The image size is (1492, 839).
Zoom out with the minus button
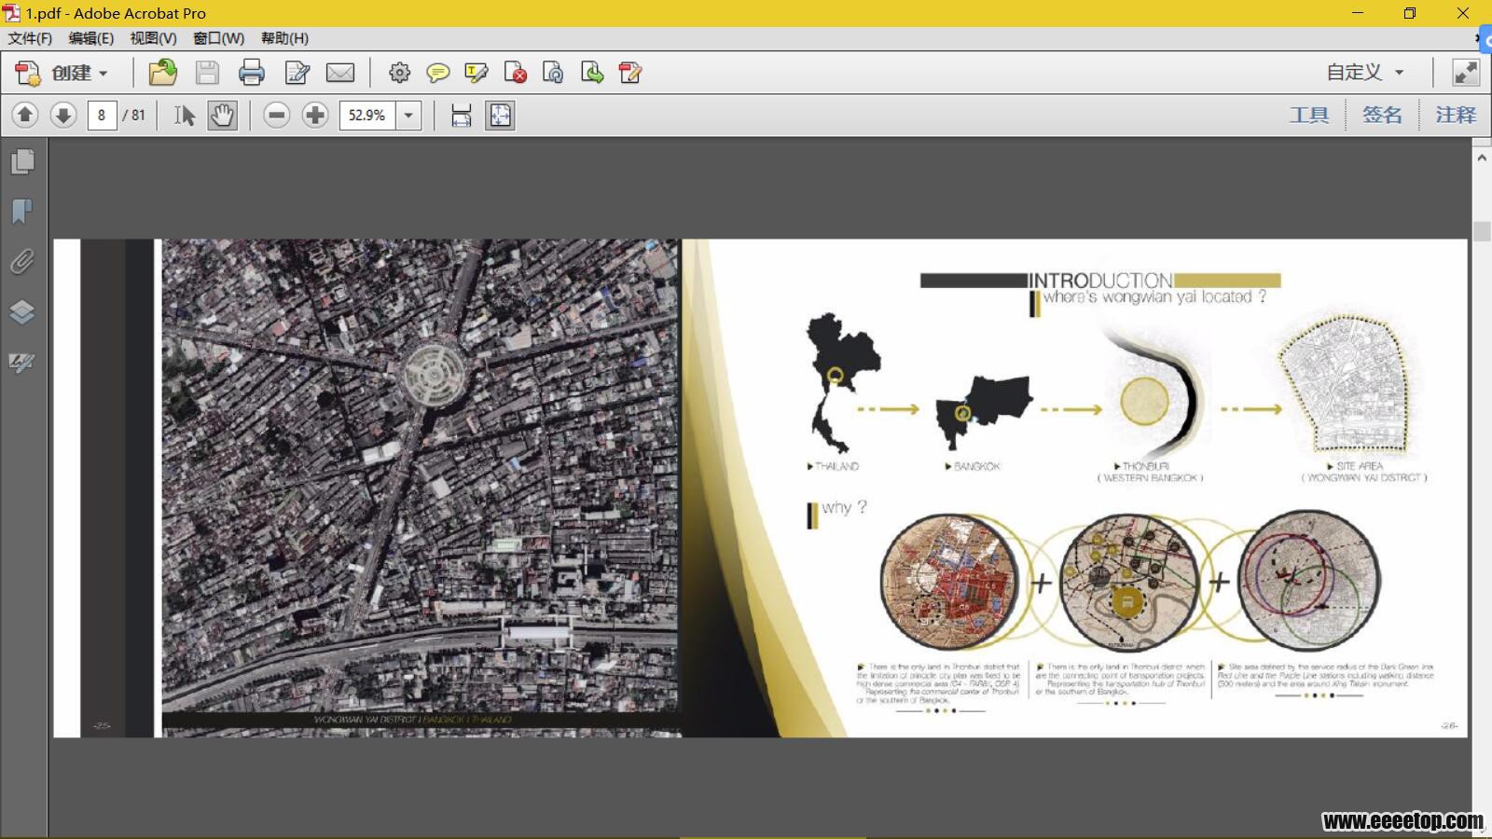[276, 115]
